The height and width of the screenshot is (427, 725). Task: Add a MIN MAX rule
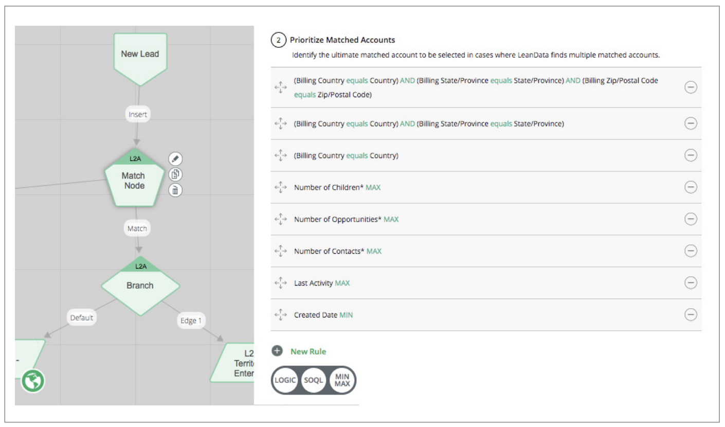pyautogui.click(x=342, y=380)
